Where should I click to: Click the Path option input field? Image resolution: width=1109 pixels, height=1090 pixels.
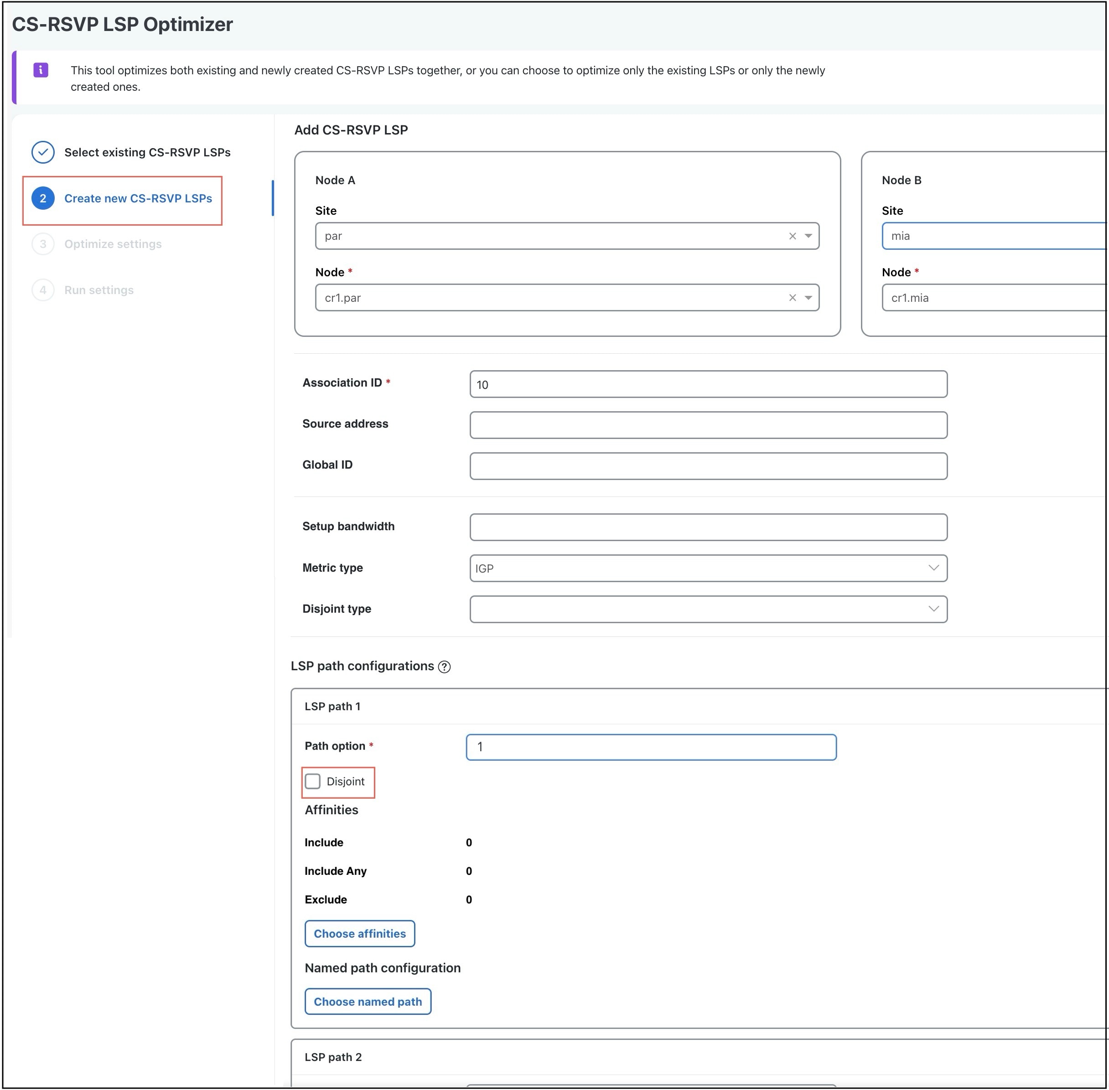coord(651,747)
